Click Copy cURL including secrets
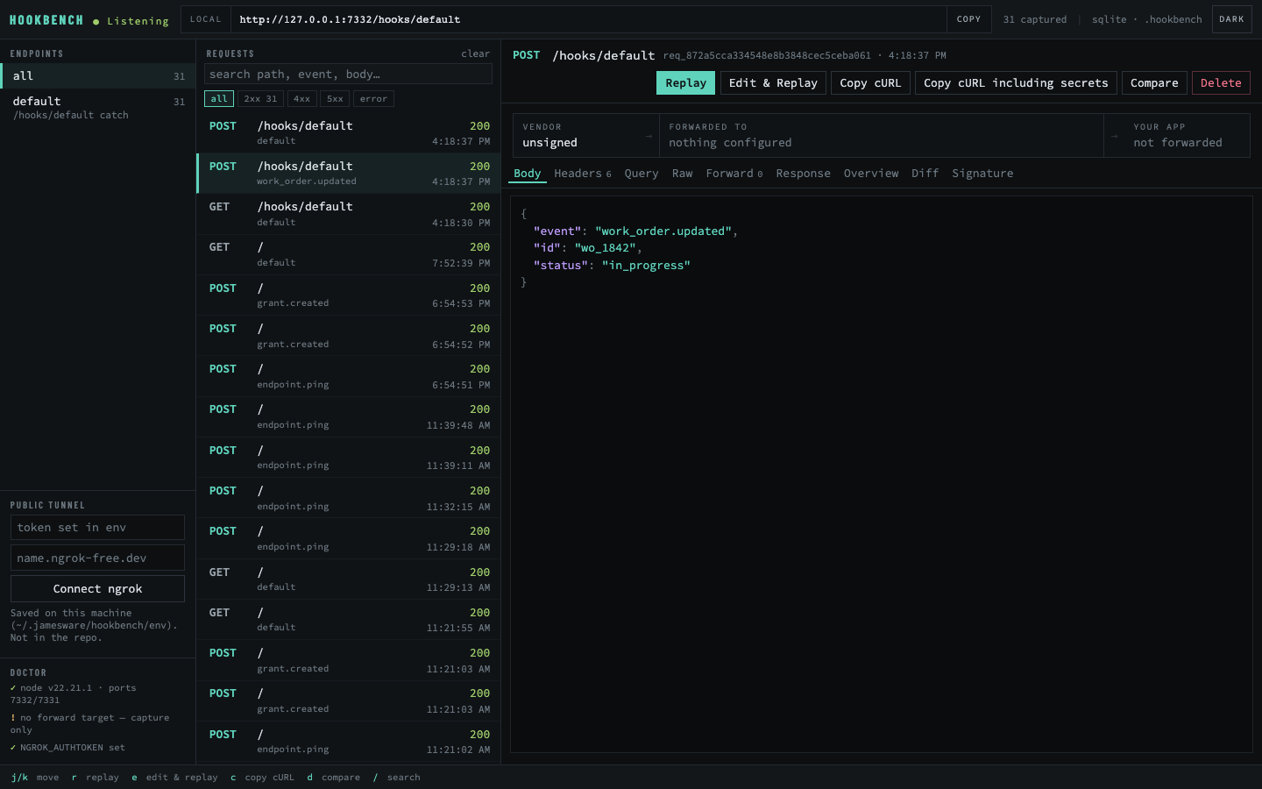1262x789 pixels. 1016,83
